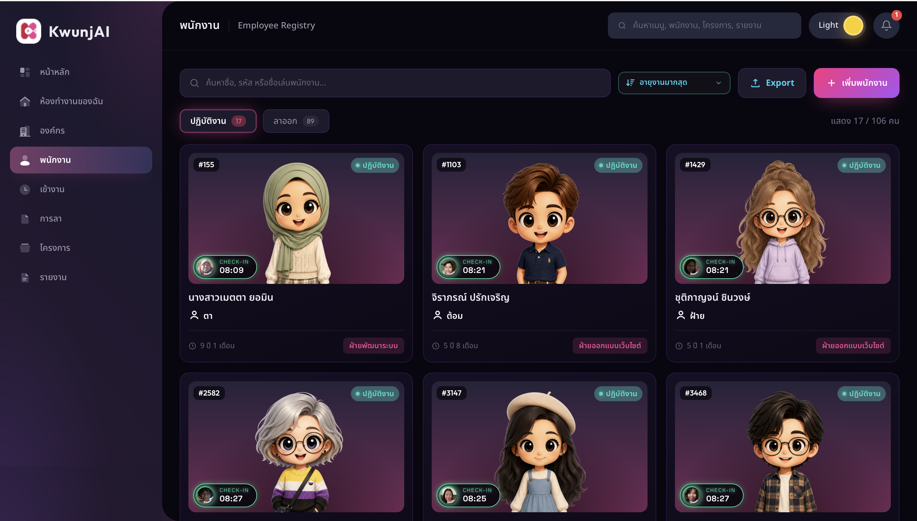
Task: Click the person icon beside nickname ตา
Action: pyautogui.click(x=194, y=315)
